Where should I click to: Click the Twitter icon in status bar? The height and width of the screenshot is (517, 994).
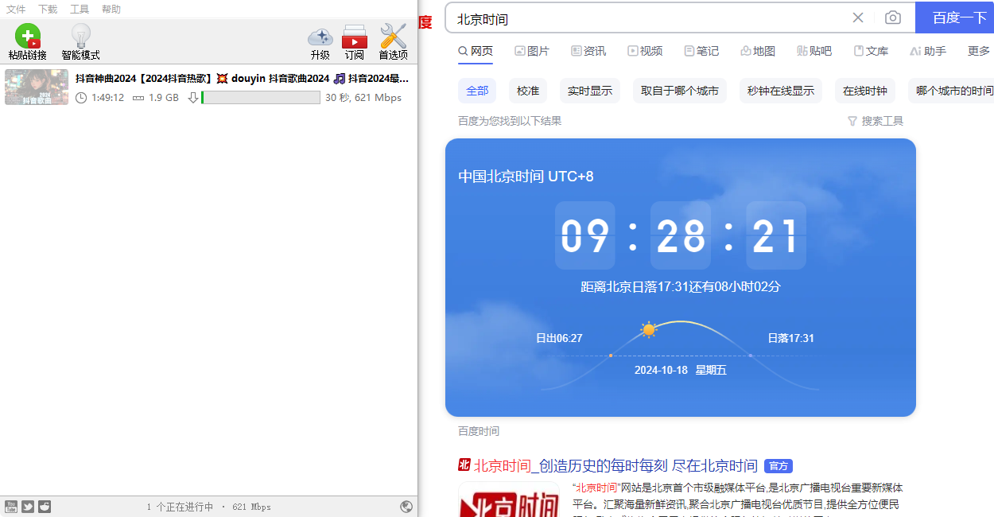pos(28,507)
